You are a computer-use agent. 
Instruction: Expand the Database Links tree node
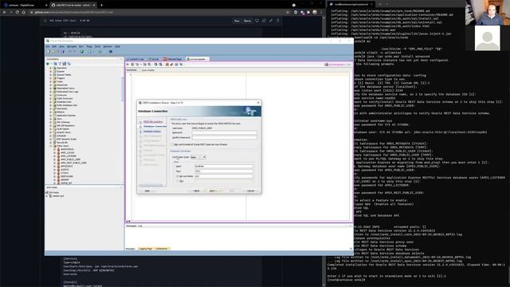tap(51, 102)
